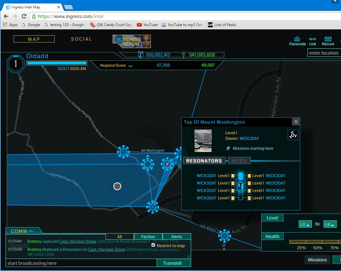
Task: Click the Transmit button
Action: (x=172, y=263)
